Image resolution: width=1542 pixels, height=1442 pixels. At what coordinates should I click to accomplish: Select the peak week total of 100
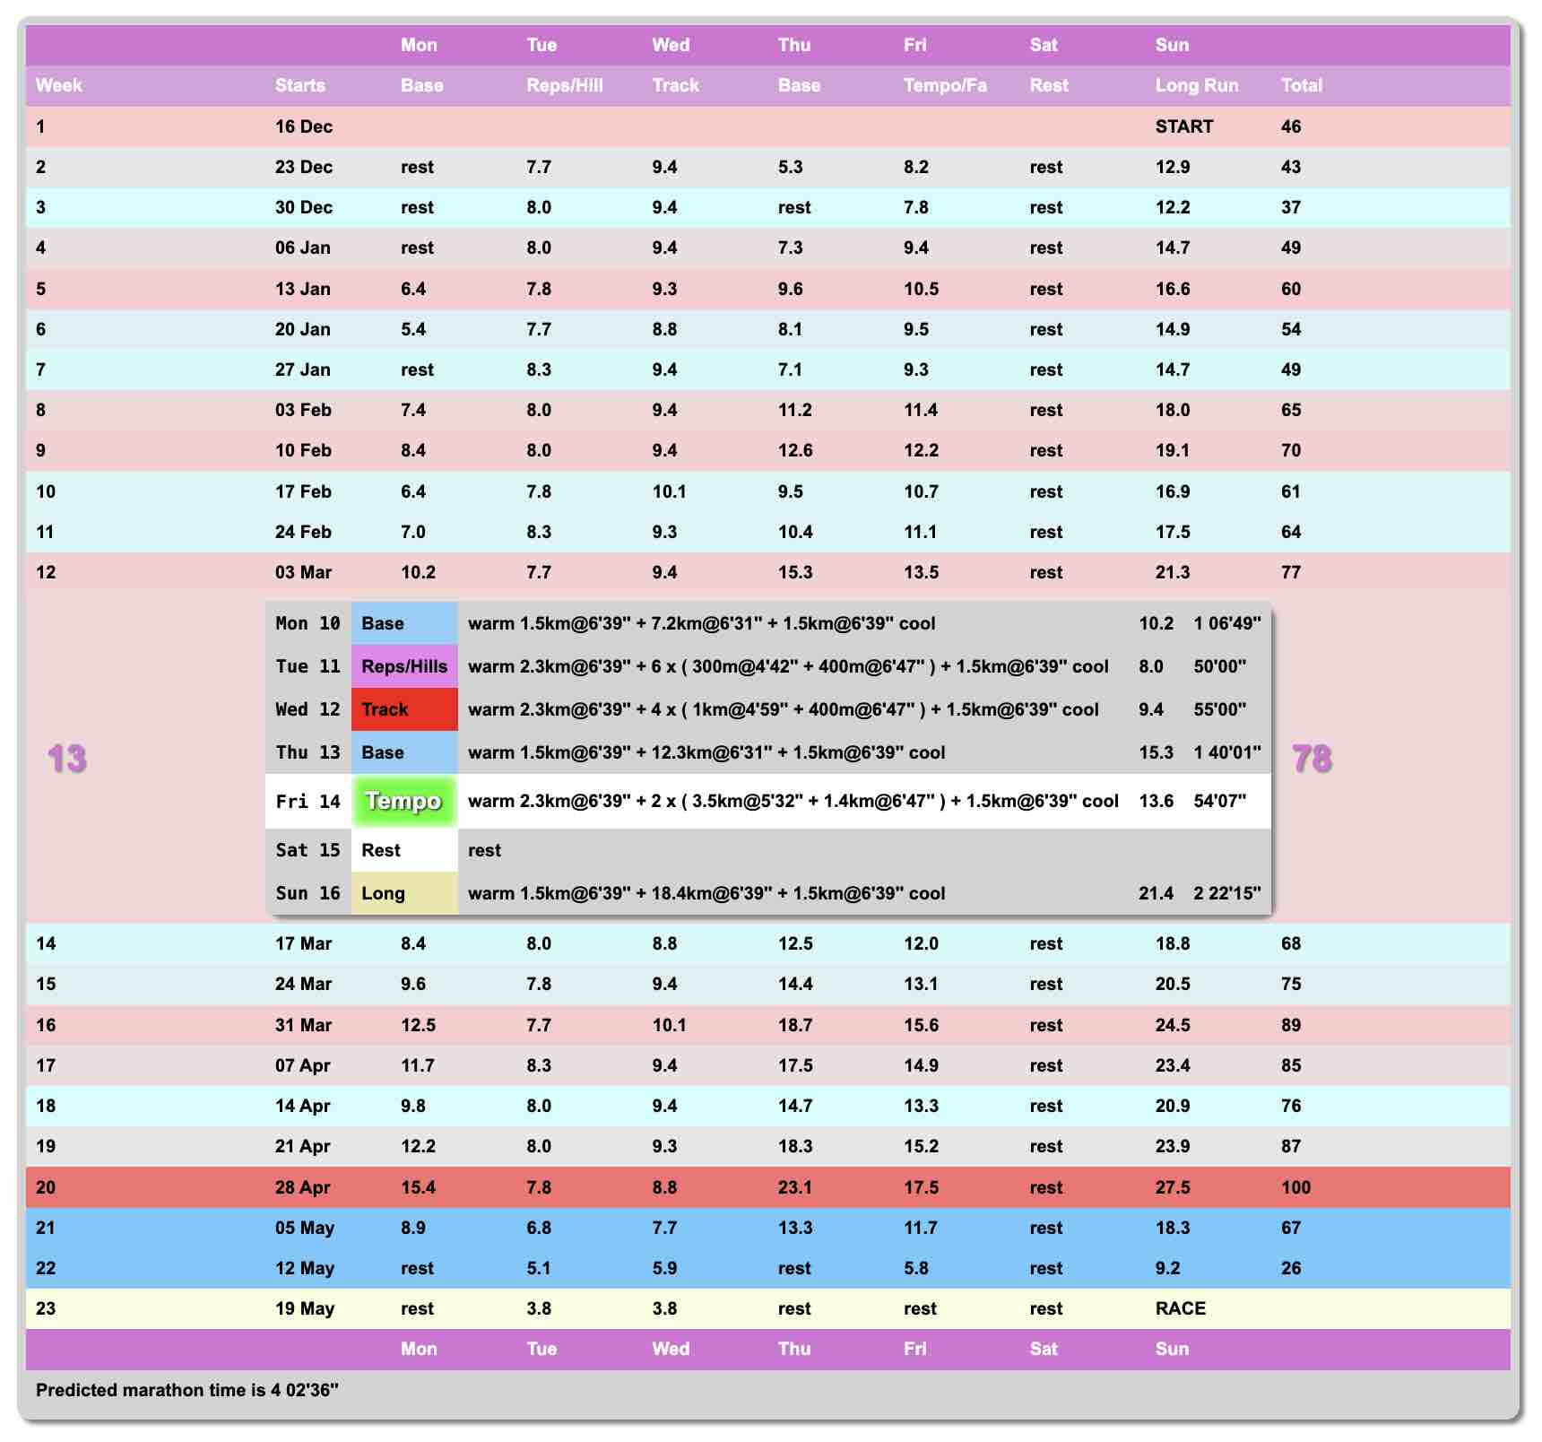(1296, 1187)
